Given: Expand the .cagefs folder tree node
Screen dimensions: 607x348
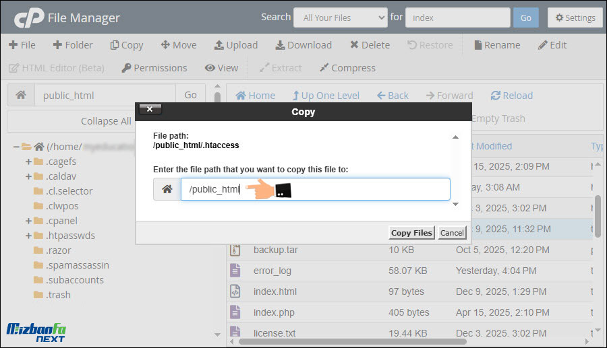Looking at the screenshot, I should [x=28, y=162].
